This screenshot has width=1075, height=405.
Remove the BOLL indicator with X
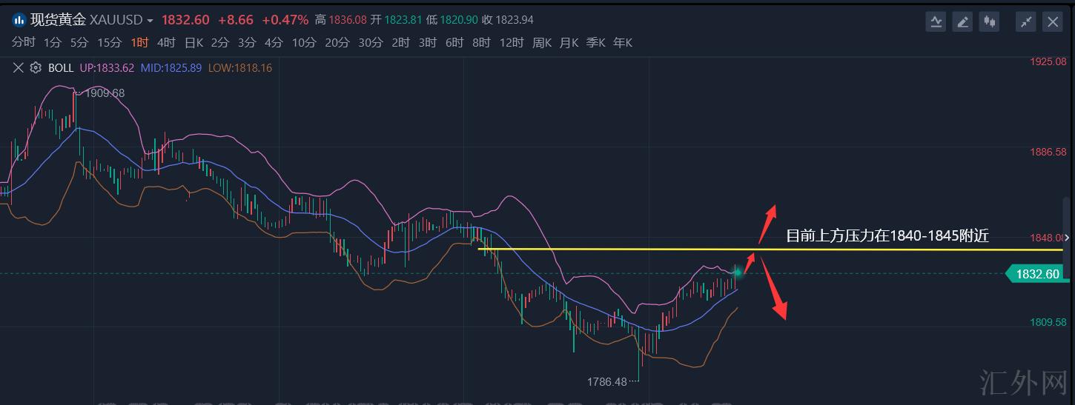pyautogui.click(x=19, y=68)
